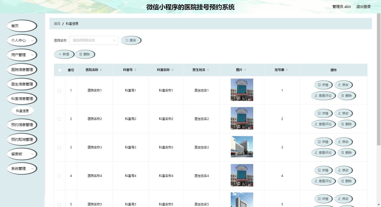Viewport: 381px width, 207px height.
Task: Delete row 医院名称2
Action: pos(347,124)
